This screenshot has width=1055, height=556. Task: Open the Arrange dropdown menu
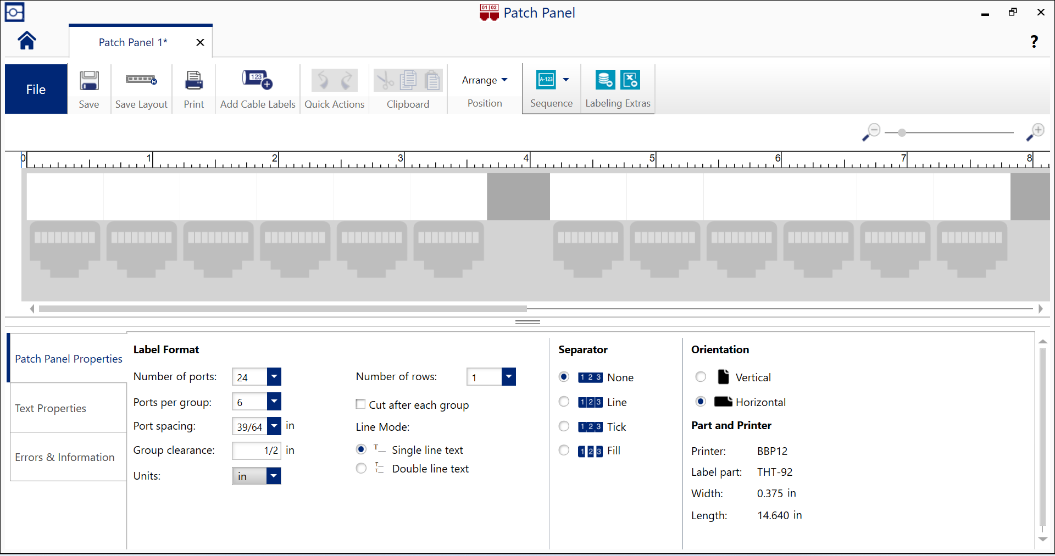(484, 80)
